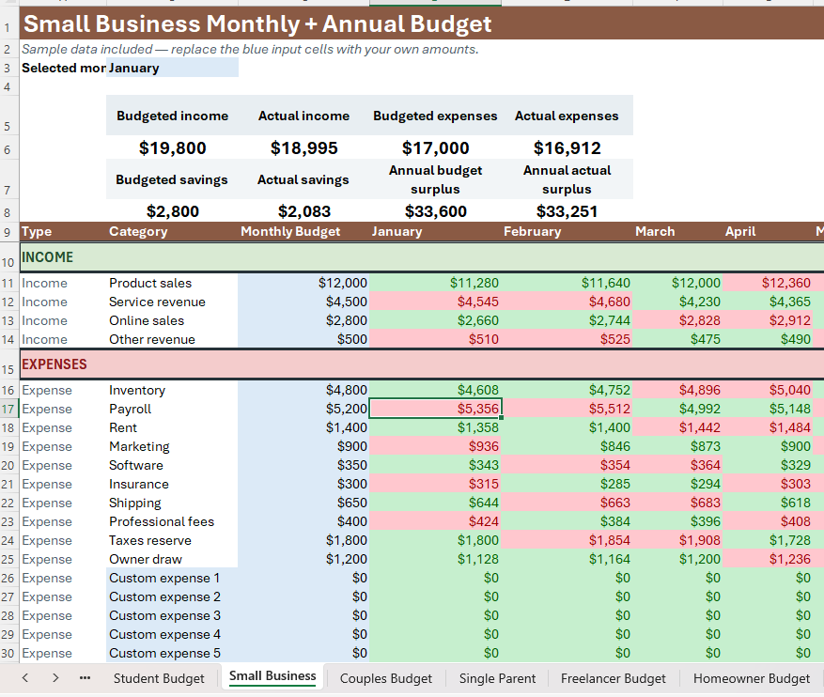The image size is (824, 697).
Task: Select Payroll January cell $5,356
Action: point(435,409)
